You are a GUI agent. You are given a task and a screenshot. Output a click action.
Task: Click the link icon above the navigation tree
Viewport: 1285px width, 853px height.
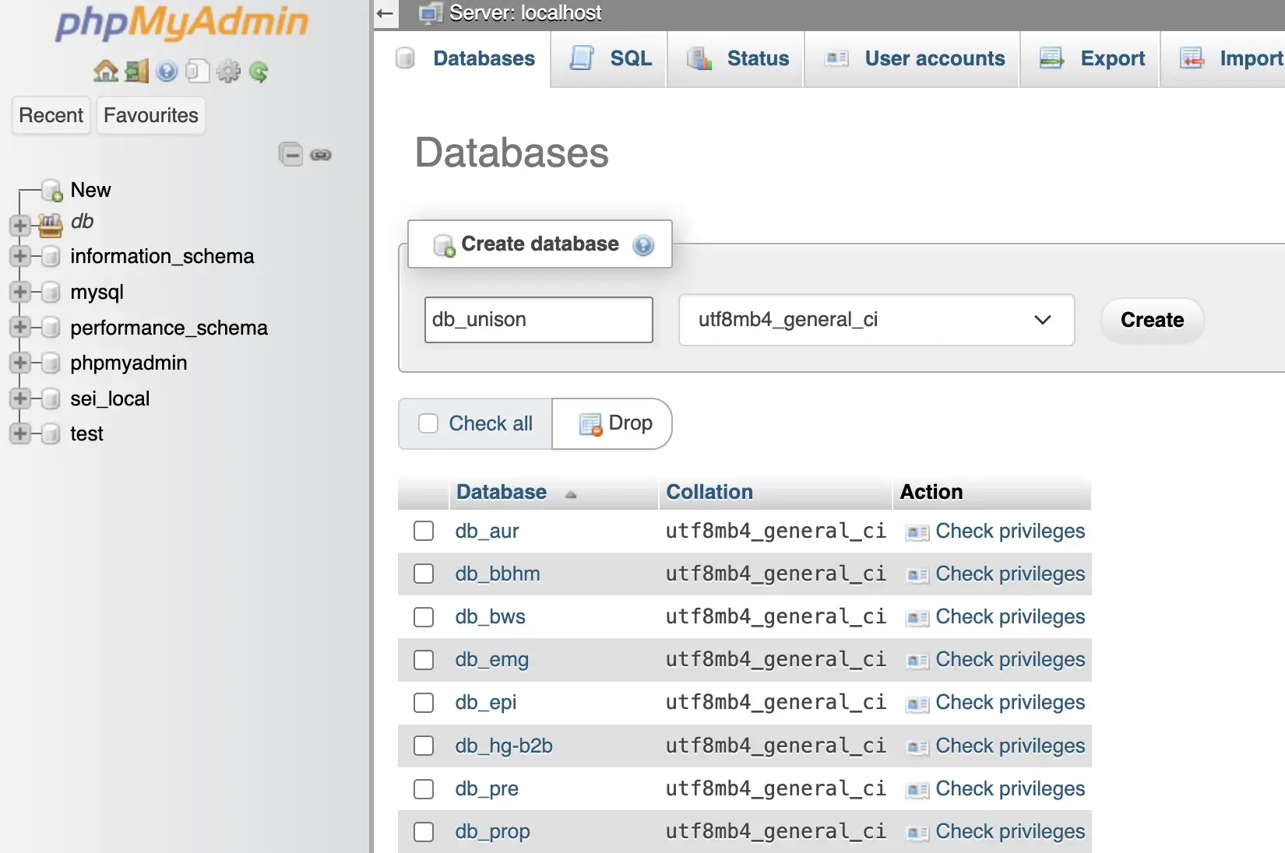[322, 154]
